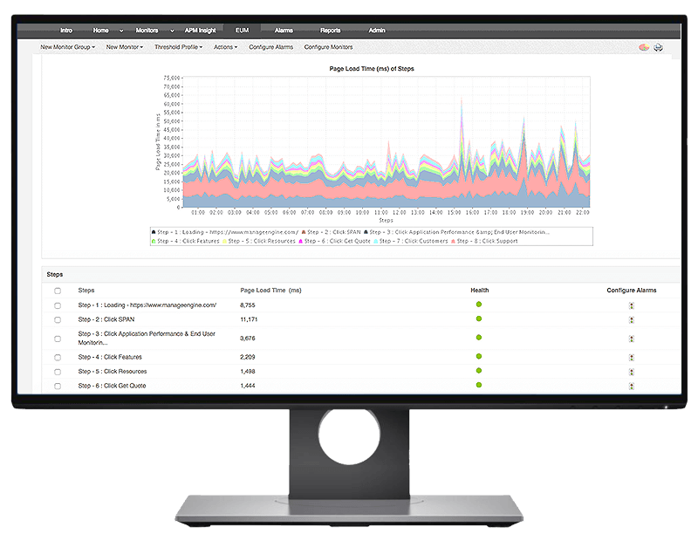Click the printer icon in the toolbar
Image resolution: width=698 pixels, height=541 pixels.
point(658,47)
